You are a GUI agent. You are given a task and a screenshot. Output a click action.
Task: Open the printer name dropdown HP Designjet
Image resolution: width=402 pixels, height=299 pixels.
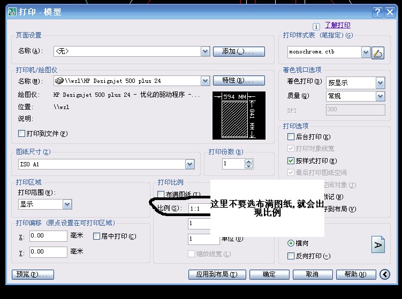[205, 81]
